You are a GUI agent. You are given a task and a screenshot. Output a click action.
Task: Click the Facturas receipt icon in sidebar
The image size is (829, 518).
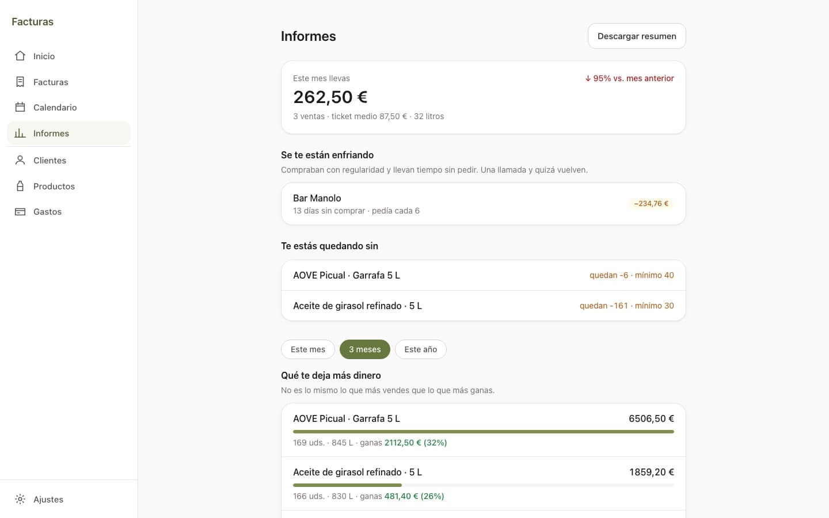pos(20,82)
